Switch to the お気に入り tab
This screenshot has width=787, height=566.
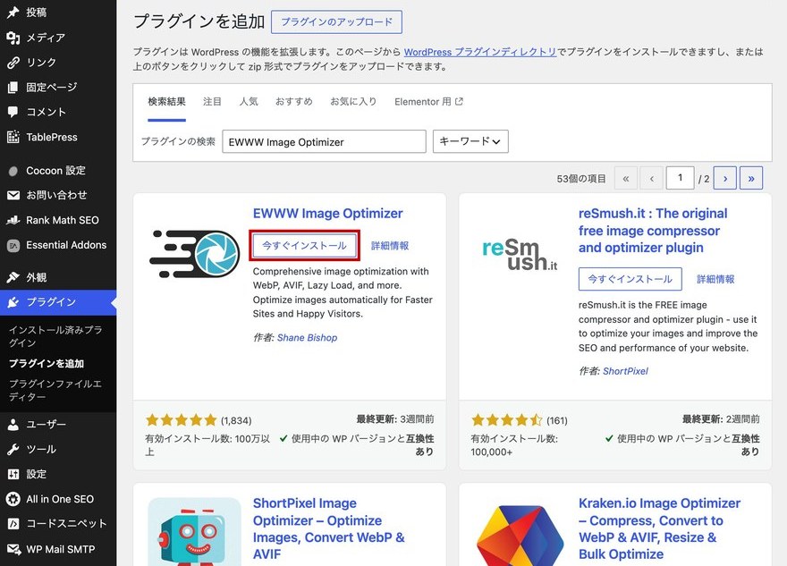353,102
